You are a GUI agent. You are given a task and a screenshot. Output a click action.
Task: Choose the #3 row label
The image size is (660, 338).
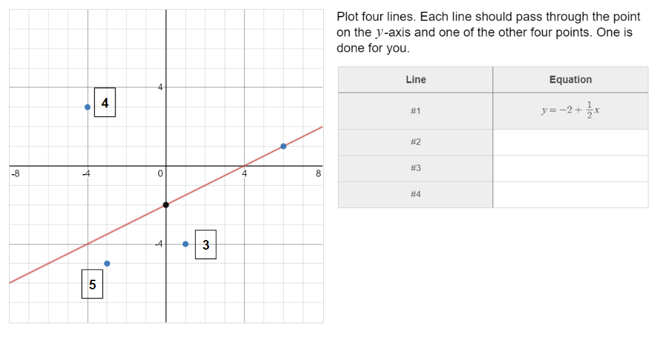tap(416, 168)
